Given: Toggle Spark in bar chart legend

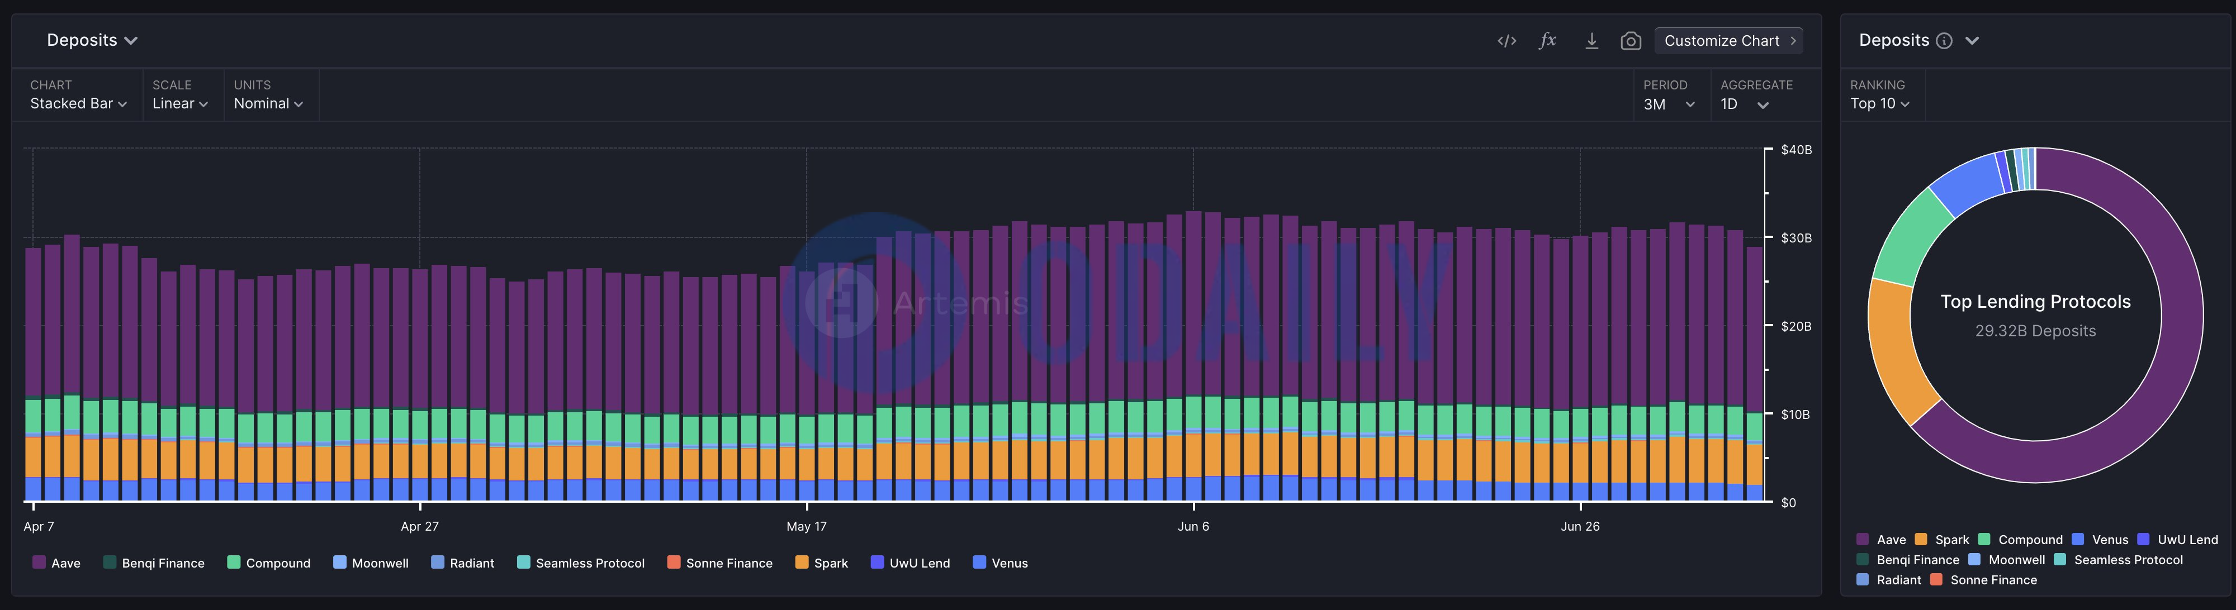Looking at the screenshot, I should point(821,563).
